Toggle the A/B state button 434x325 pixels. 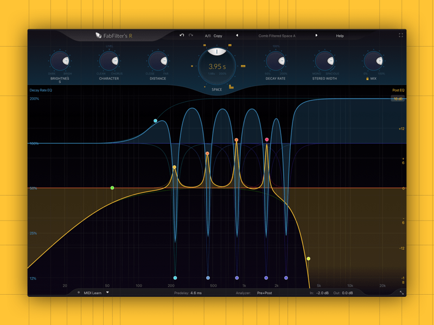pos(208,36)
